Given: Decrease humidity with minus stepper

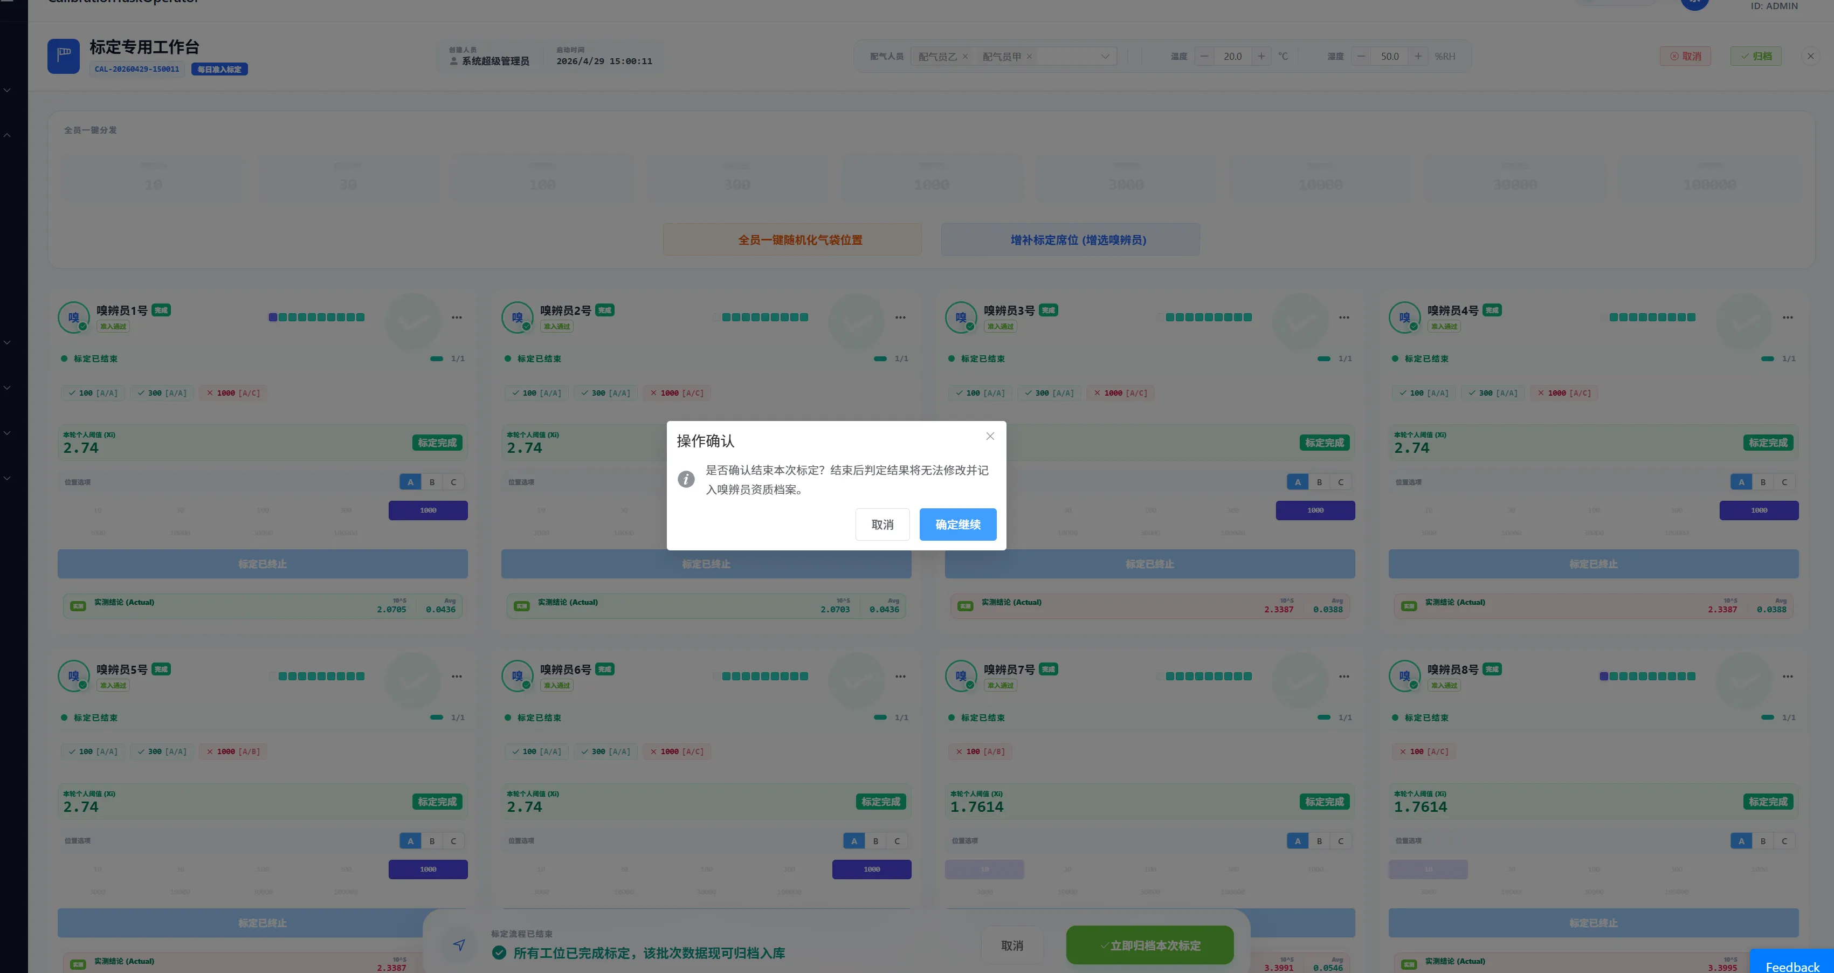Looking at the screenshot, I should (x=1361, y=56).
